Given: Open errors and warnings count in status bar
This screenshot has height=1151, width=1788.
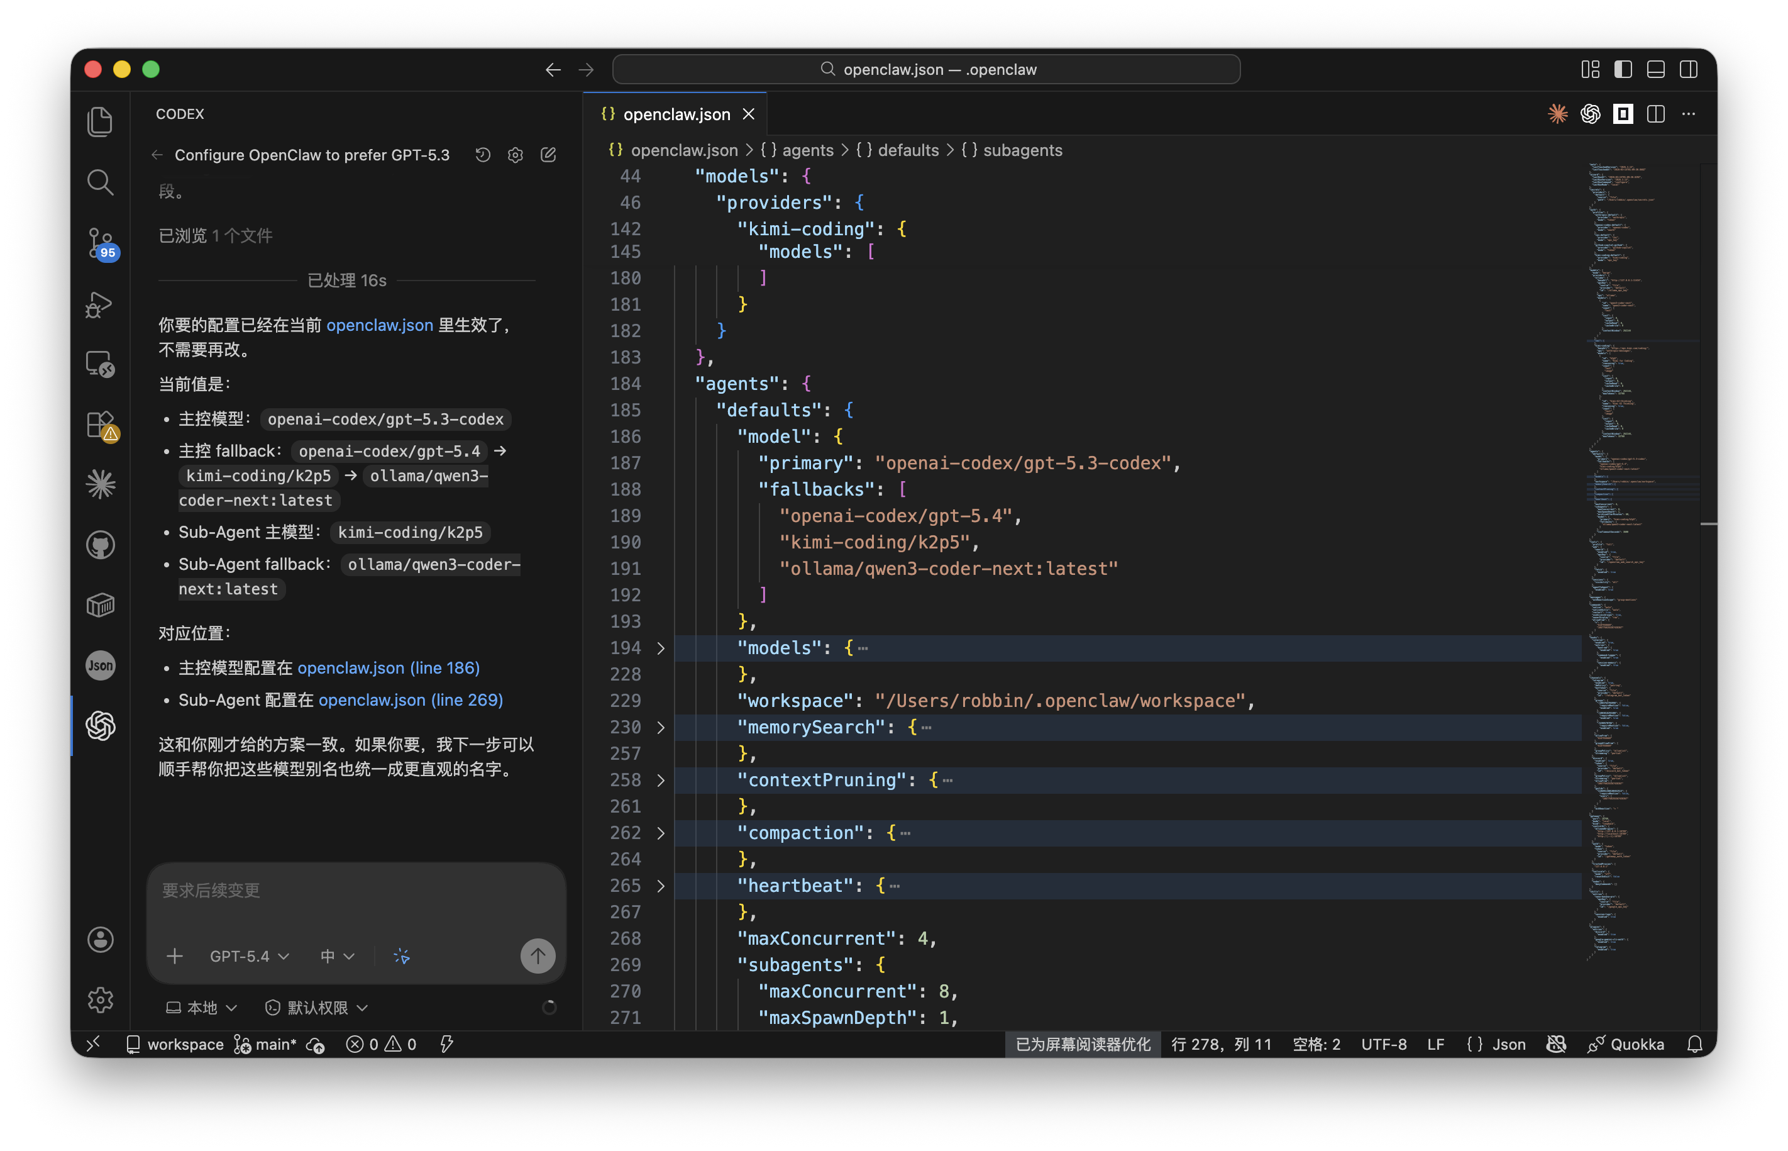Looking at the screenshot, I should click(x=381, y=1044).
